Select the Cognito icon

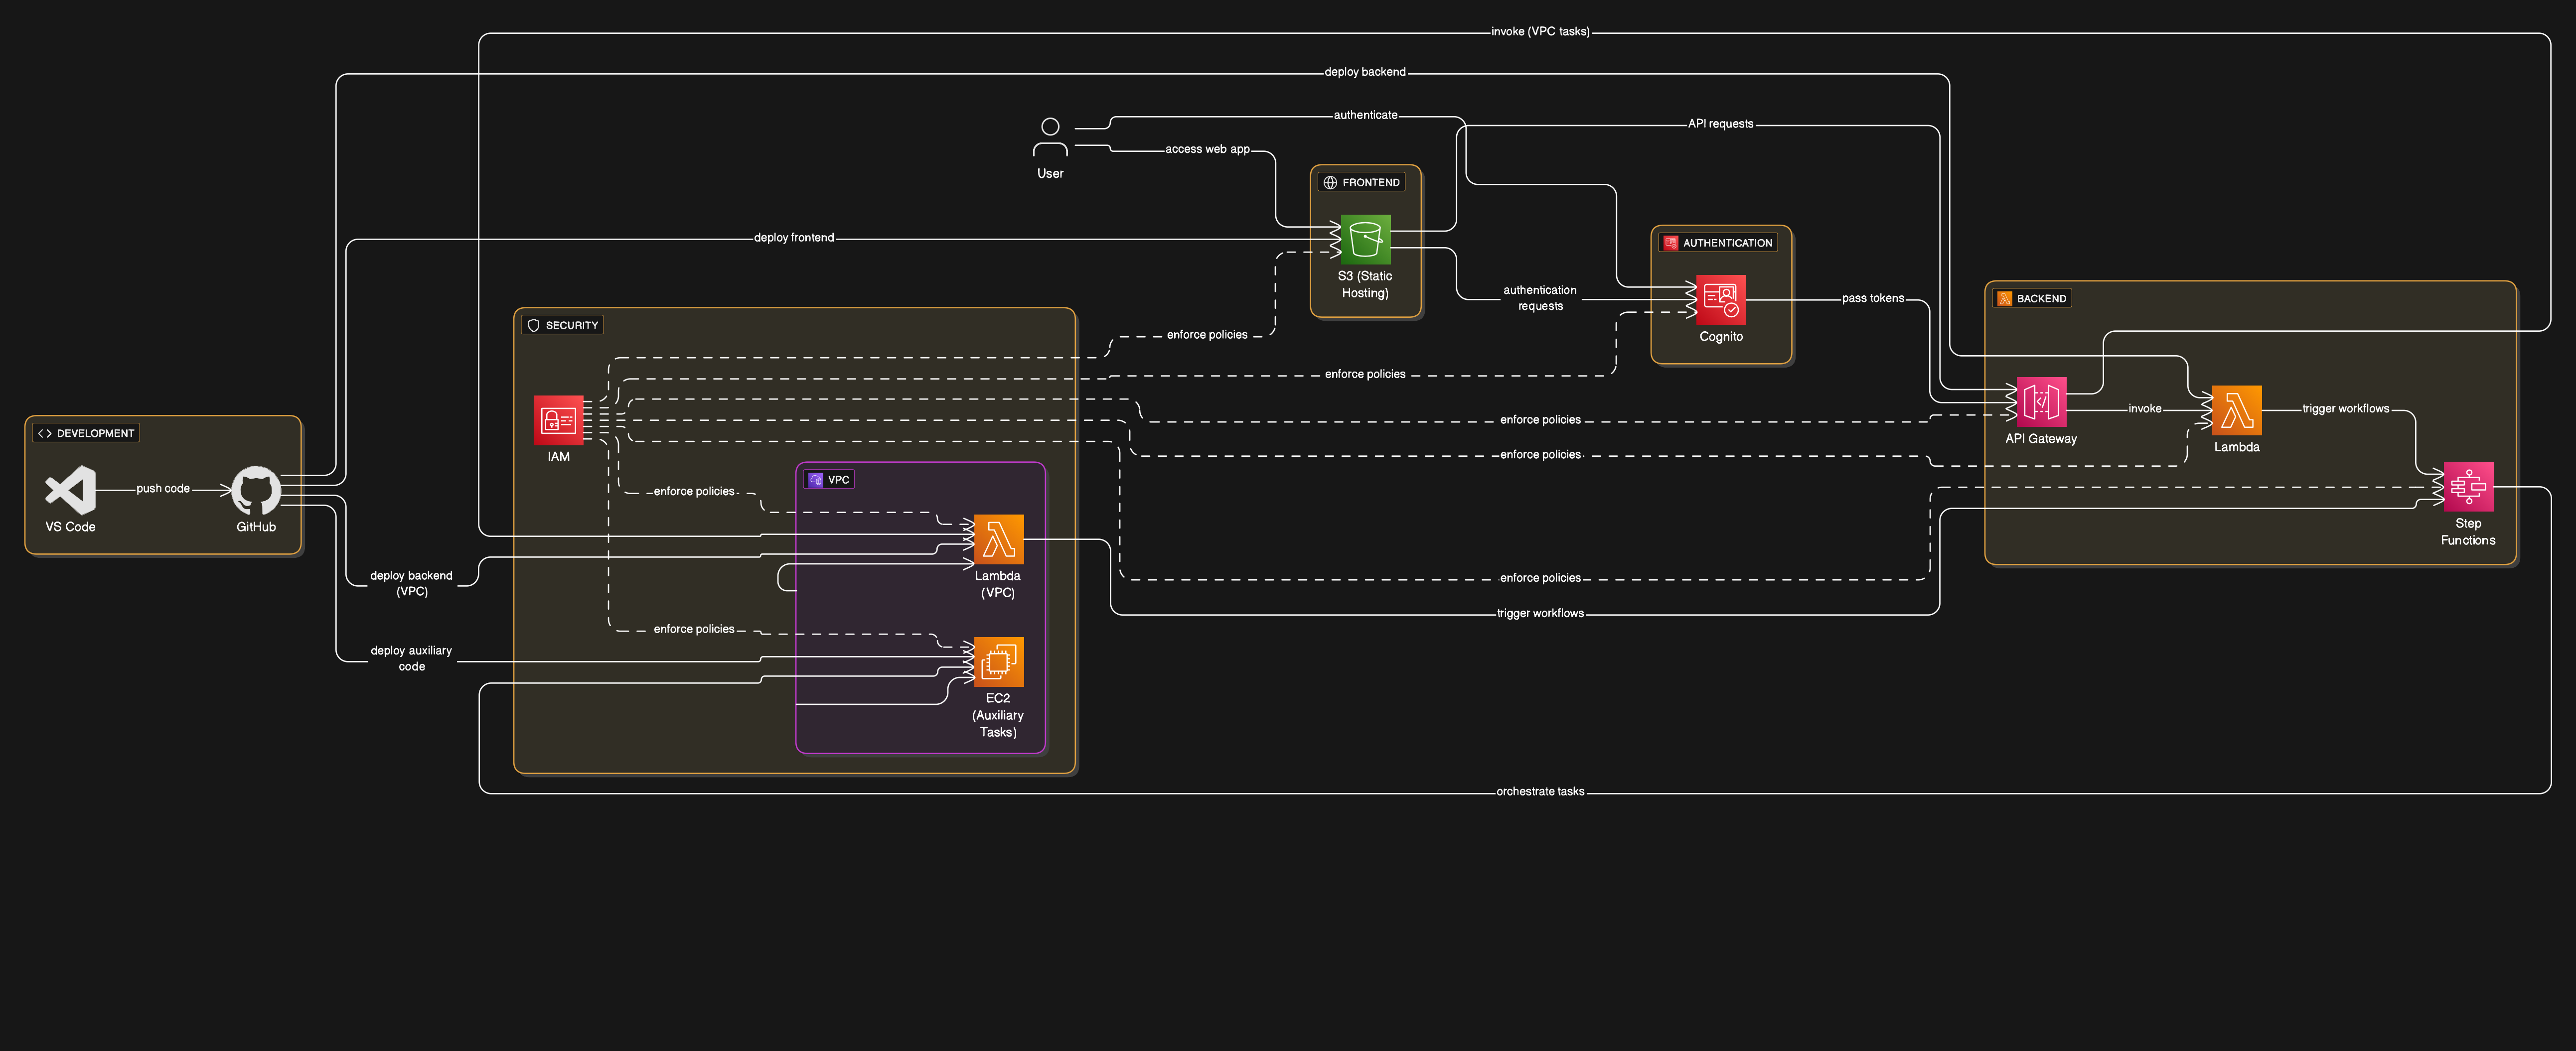[1721, 300]
